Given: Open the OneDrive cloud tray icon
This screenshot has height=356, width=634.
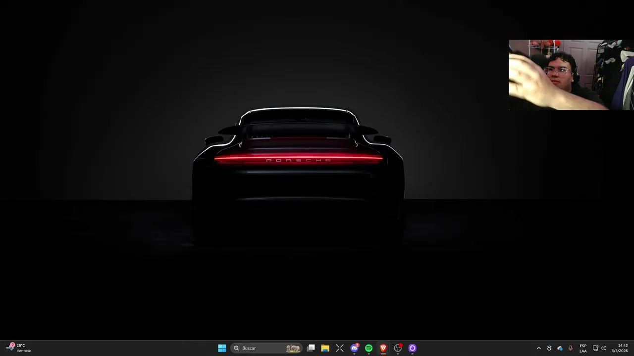Looking at the screenshot, I should 560,348.
